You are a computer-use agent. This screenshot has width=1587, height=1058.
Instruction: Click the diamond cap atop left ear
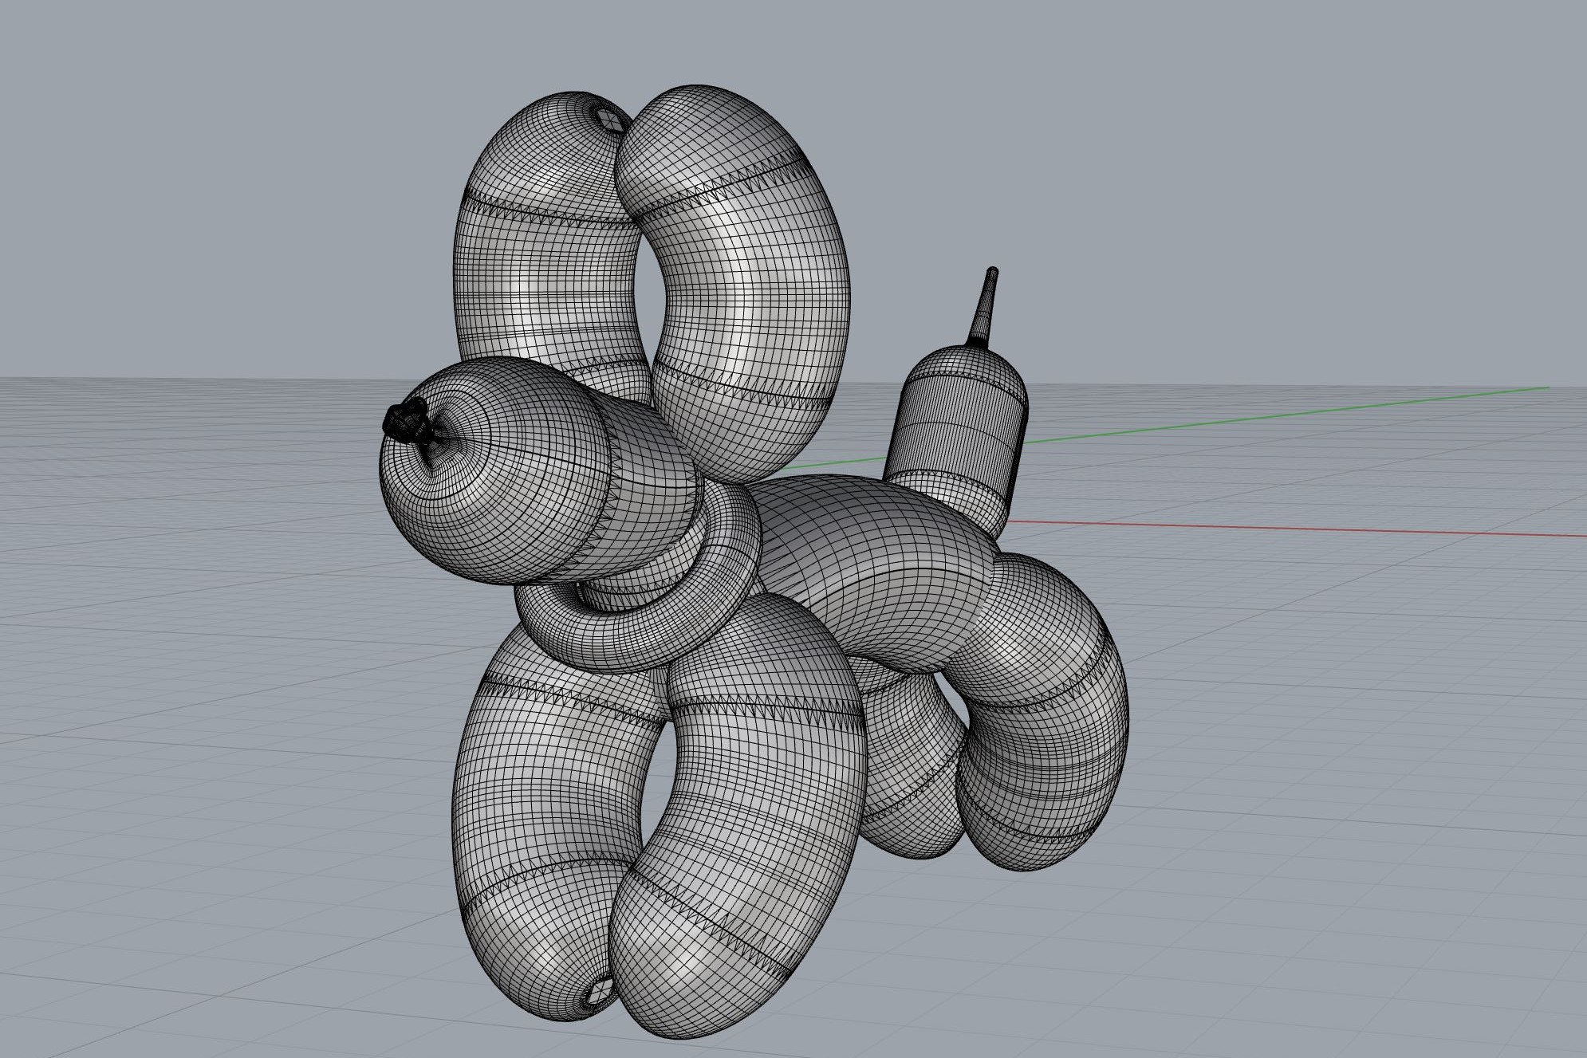[610, 120]
